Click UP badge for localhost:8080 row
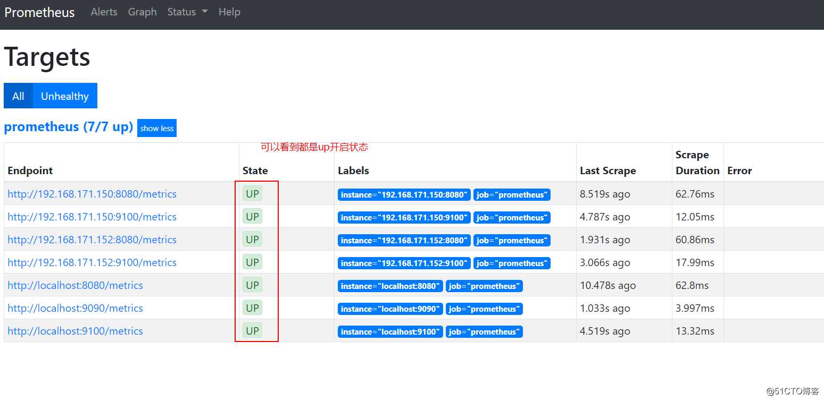The width and height of the screenshot is (824, 401). tap(252, 285)
